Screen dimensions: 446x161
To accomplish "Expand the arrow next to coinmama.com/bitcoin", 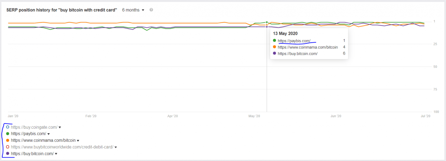I will (x=78, y=141).
